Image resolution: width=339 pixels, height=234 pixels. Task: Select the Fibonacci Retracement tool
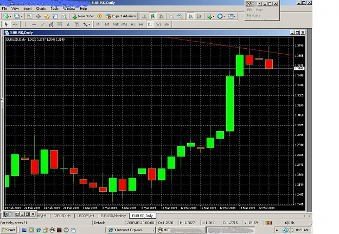coord(60,24)
